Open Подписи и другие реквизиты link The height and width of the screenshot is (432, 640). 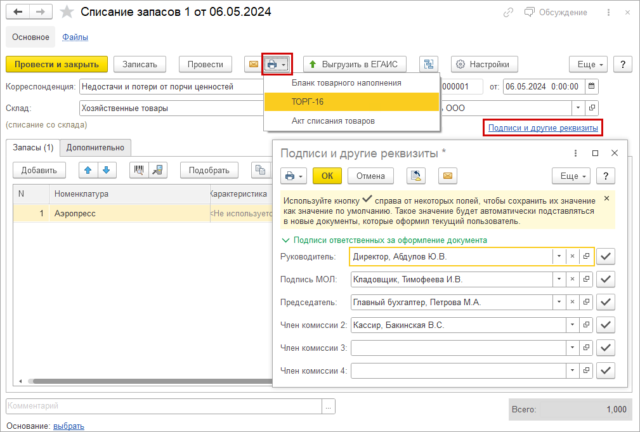coord(543,128)
